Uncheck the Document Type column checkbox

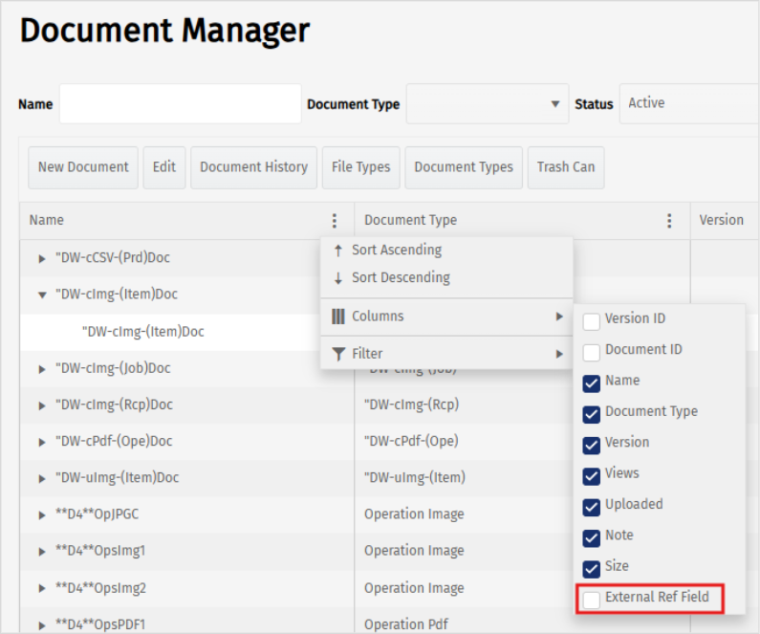[592, 414]
